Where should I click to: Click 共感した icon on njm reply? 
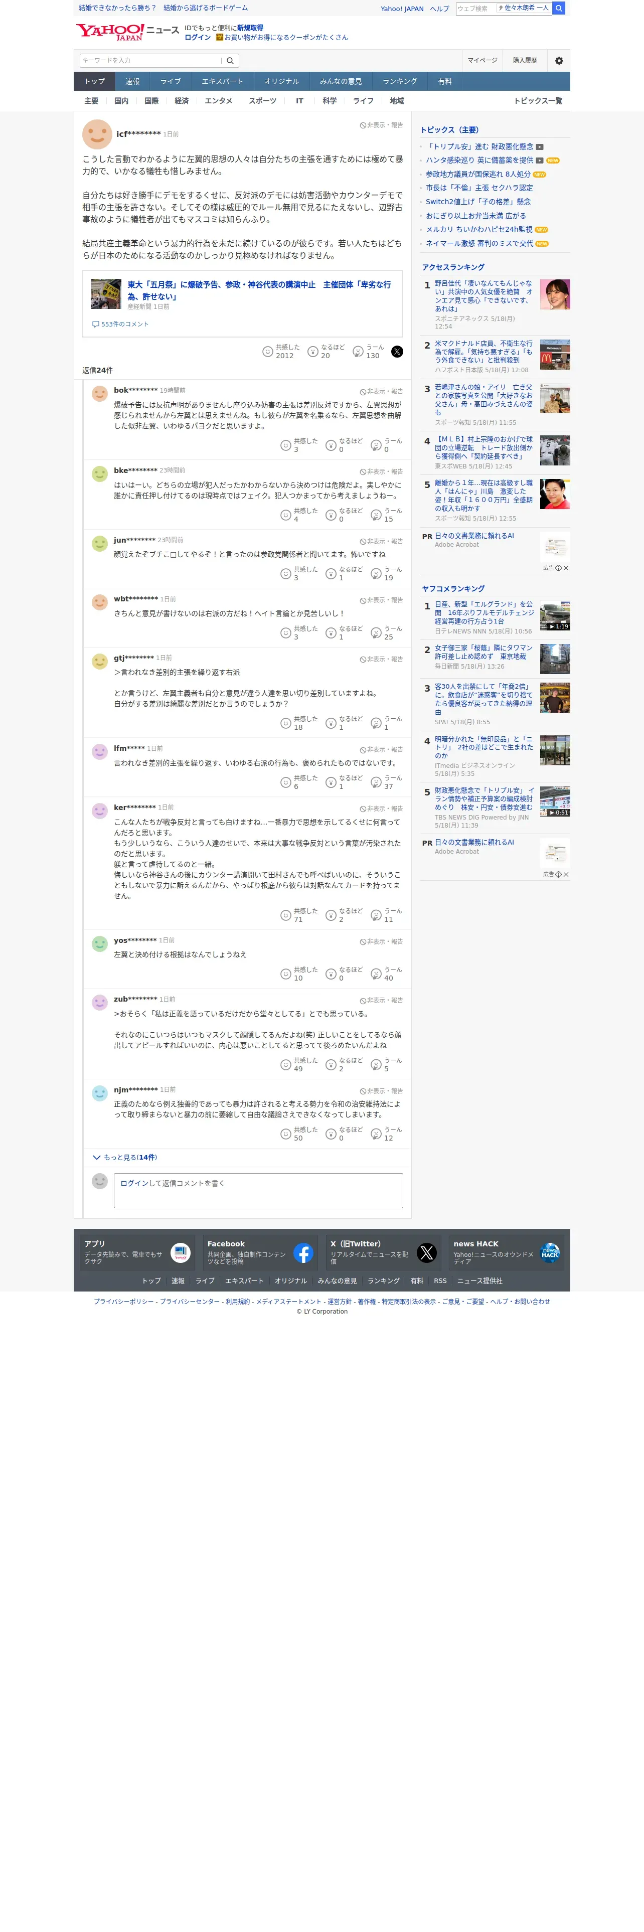tap(286, 1134)
